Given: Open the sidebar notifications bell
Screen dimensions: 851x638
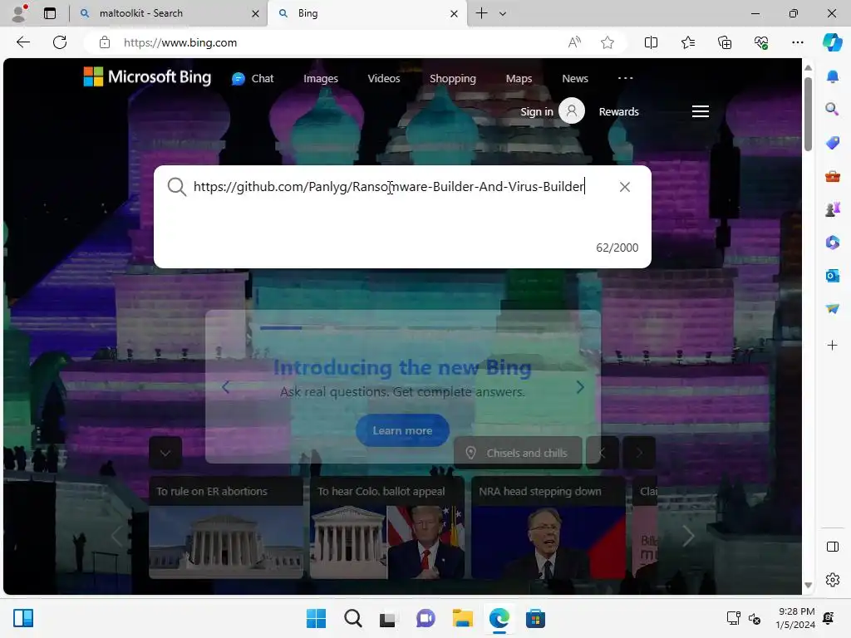Looking at the screenshot, I should [833, 76].
